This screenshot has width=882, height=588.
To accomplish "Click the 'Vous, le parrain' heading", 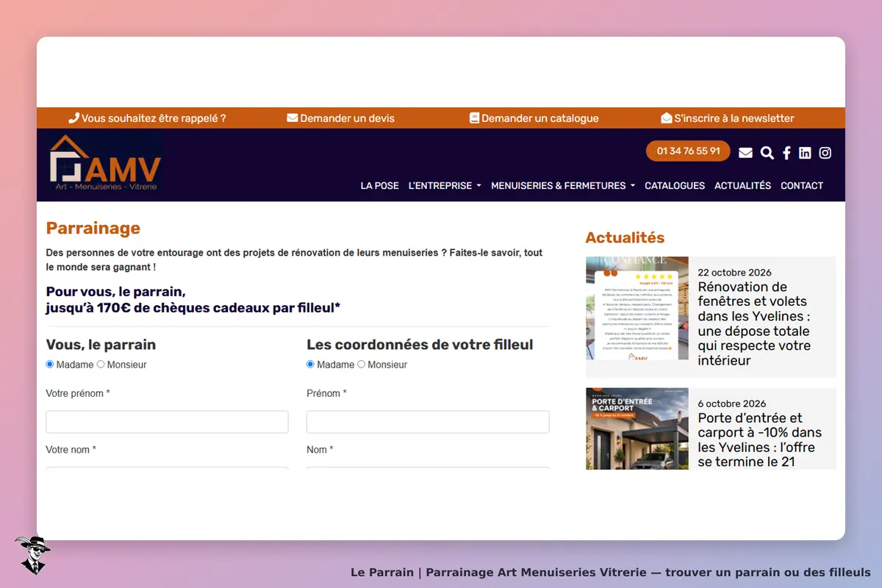I will click(x=101, y=345).
